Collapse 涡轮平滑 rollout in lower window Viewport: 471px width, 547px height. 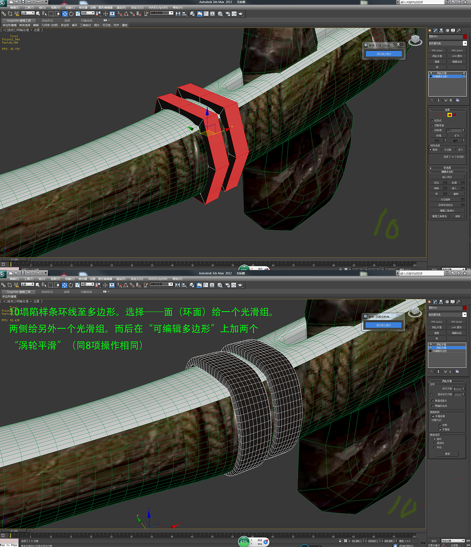tap(447, 381)
